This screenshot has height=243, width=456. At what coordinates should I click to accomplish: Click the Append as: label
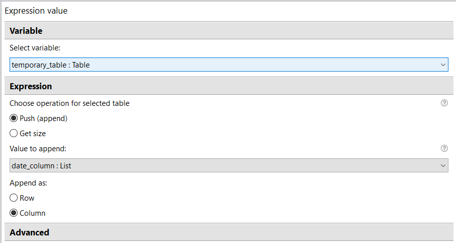click(x=28, y=183)
